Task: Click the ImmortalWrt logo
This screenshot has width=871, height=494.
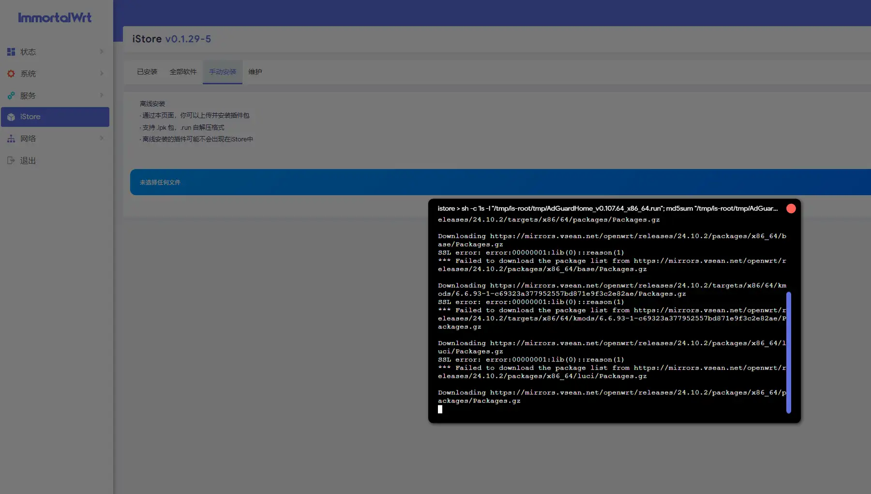Action: coord(54,17)
